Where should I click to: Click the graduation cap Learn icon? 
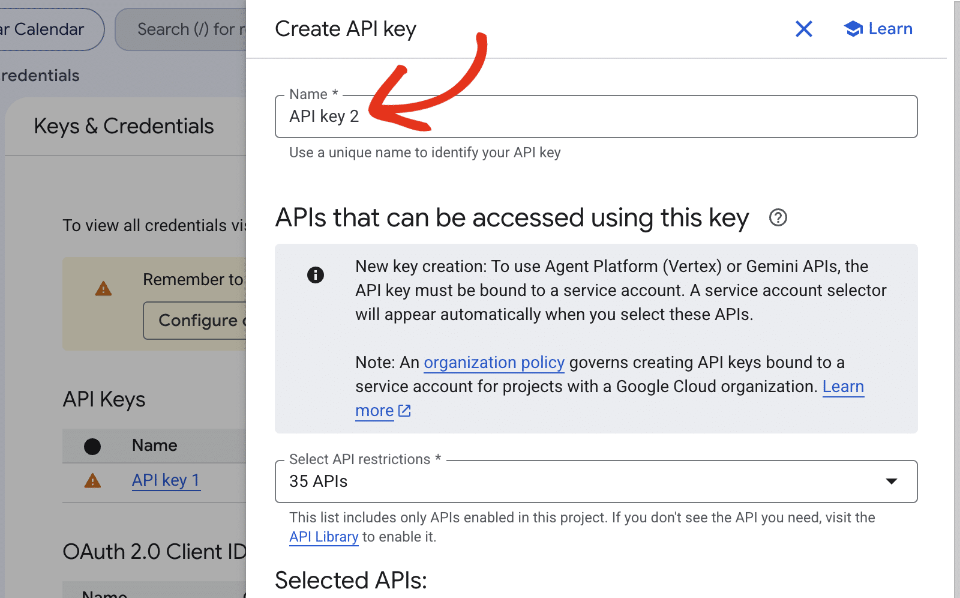point(853,29)
